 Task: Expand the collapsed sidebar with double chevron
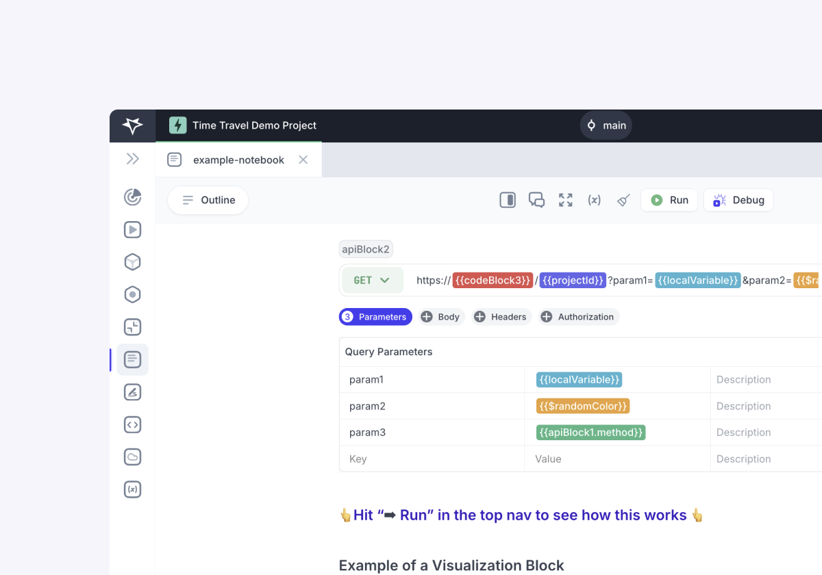[132, 159]
